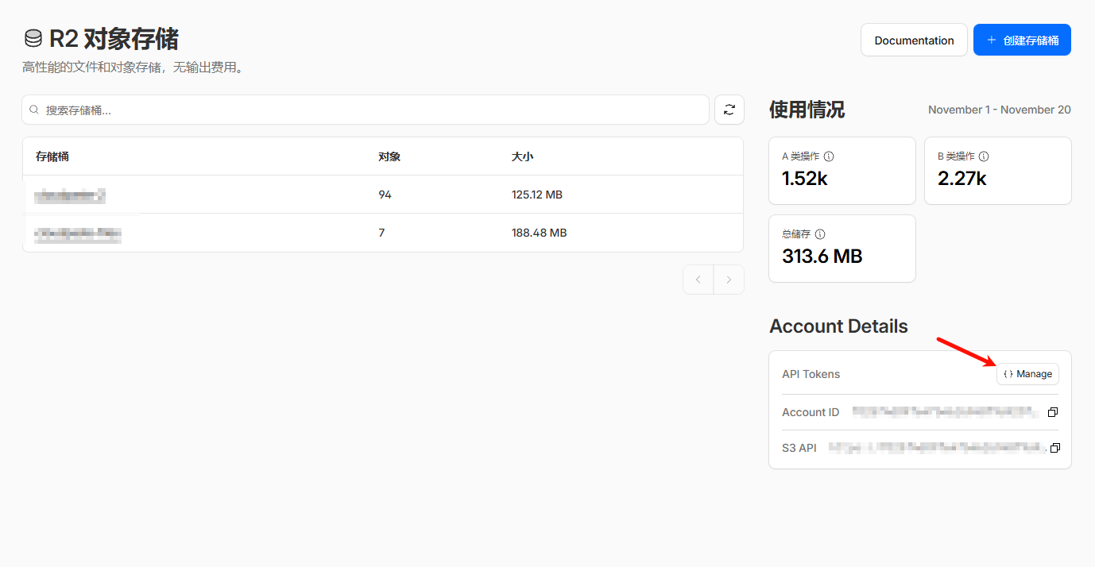Click the R2 database icon in the title
The height and width of the screenshot is (567, 1095).
click(33, 39)
